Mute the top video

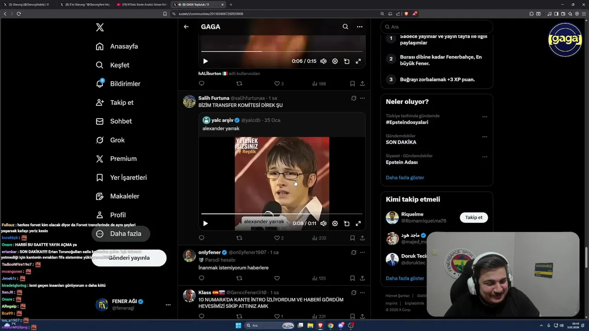pyautogui.click(x=323, y=61)
